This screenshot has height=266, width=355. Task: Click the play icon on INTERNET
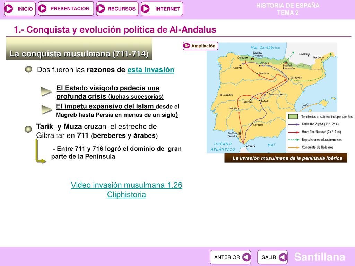coord(145,9)
